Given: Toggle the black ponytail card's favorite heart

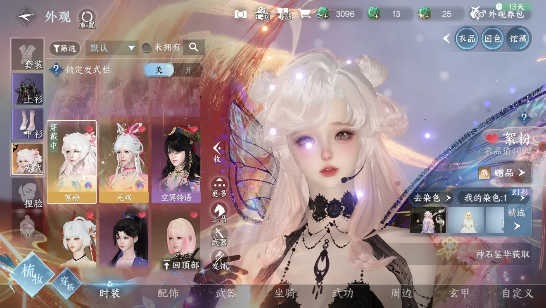Looking at the screenshot, I should point(142,215).
